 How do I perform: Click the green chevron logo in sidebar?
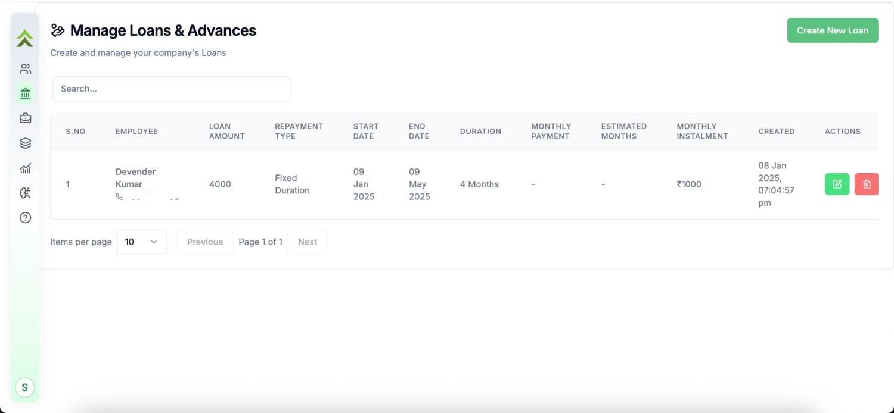click(25, 39)
